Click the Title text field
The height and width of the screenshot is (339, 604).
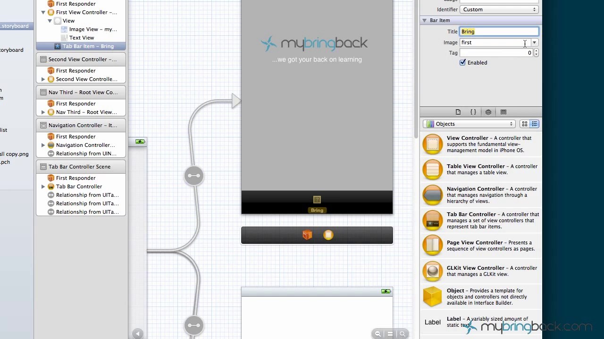499,32
